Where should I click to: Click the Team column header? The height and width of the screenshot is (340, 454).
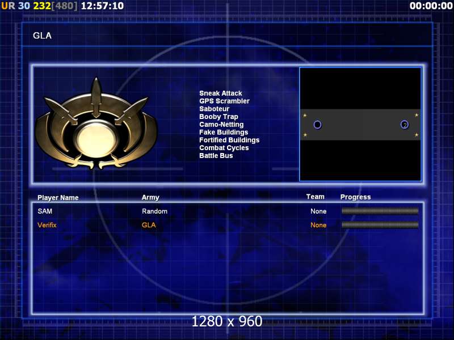click(x=316, y=197)
